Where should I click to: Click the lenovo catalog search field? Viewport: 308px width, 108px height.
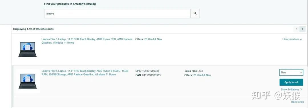(117, 14)
